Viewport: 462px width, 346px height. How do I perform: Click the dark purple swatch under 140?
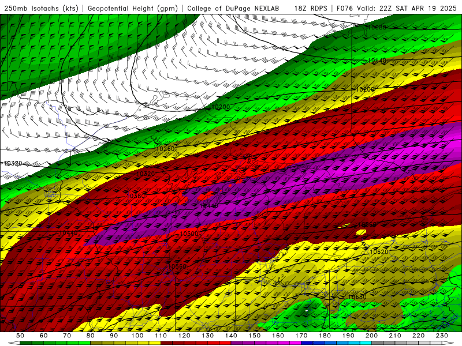point(237,343)
